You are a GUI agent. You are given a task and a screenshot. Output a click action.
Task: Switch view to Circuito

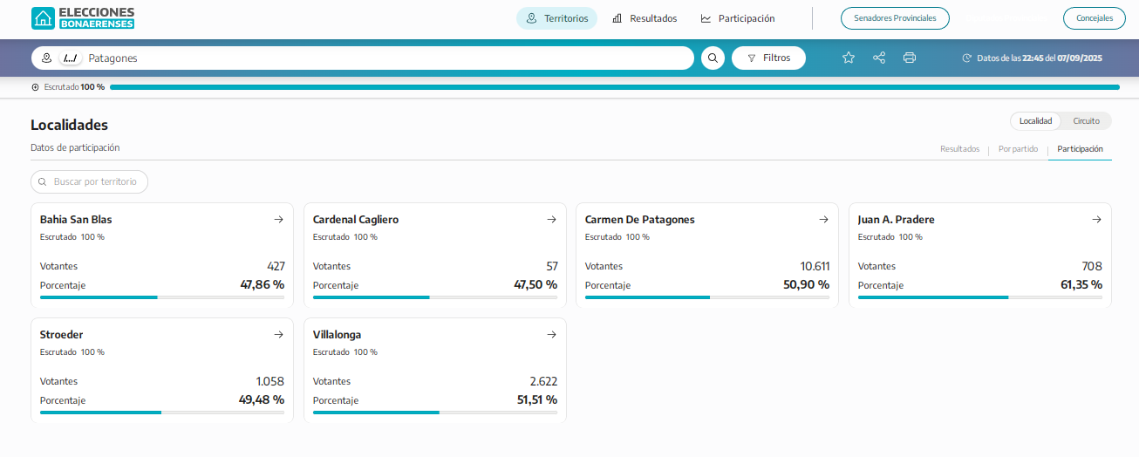pos(1086,121)
